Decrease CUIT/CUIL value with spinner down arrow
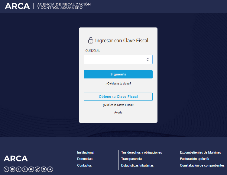The image size is (227, 175). point(148,60)
